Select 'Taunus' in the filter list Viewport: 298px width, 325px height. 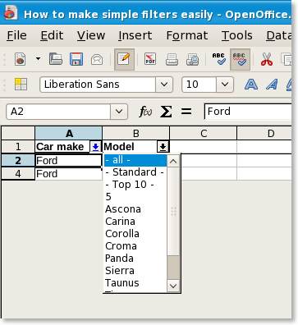[135, 283]
